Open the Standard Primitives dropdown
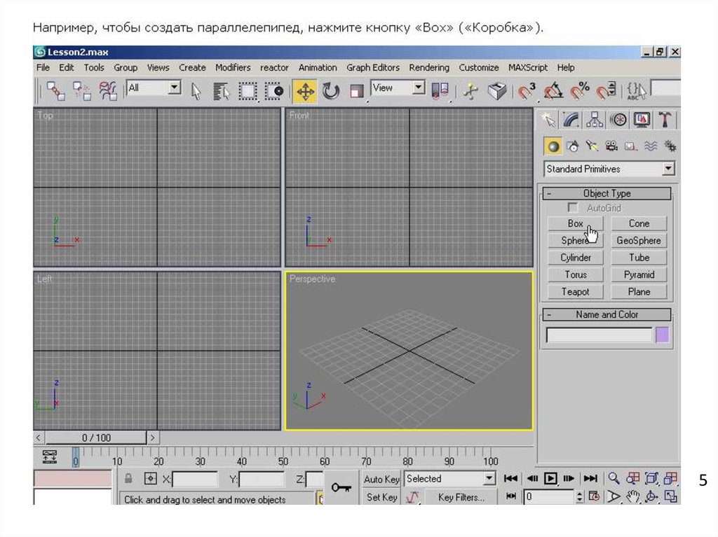This screenshot has height=537, width=718. pos(668,169)
